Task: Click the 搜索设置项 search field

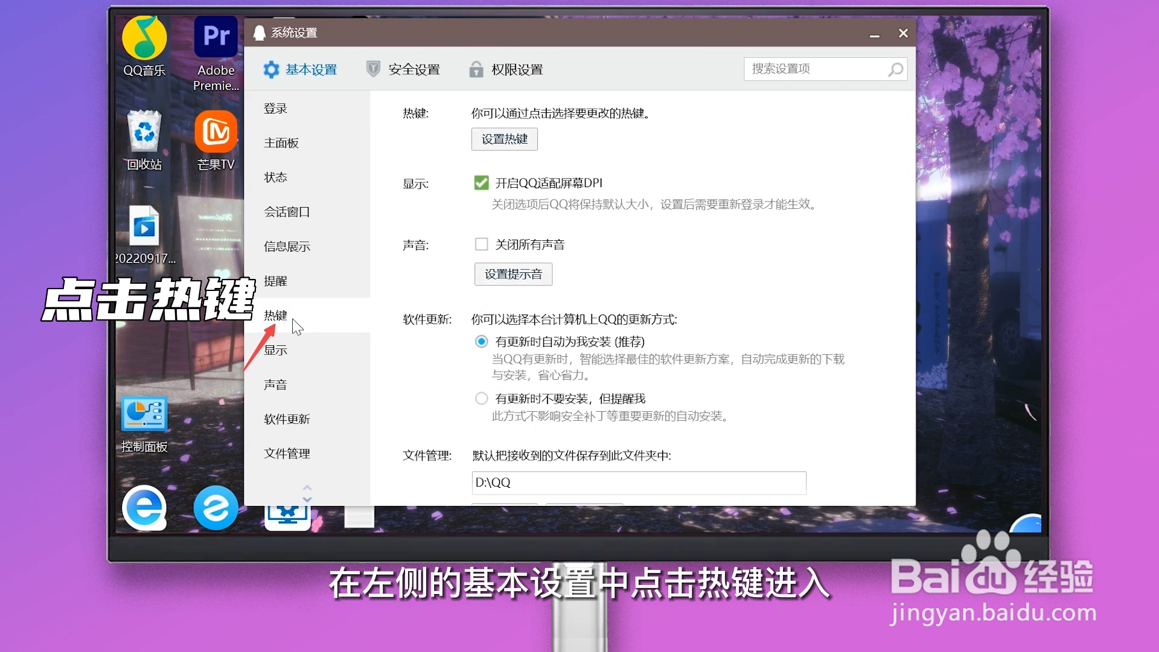Action: click(825, 69)
